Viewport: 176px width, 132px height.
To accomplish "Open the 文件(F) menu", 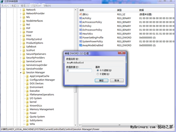I will (5, 6).
